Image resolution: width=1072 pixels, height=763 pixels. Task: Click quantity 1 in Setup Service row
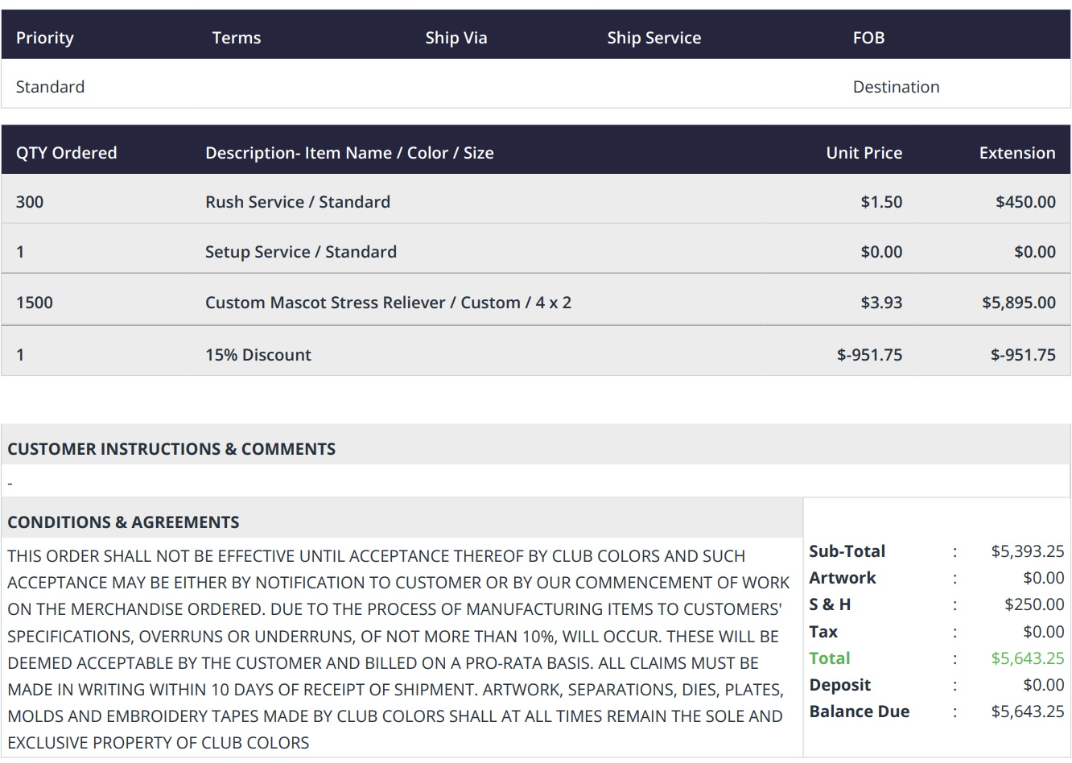click(20, 252)
